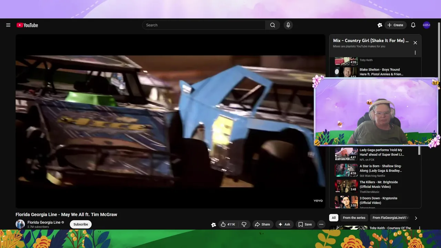Open Mix title Country Girl (Shake It For Me)
441x248 pixels.
point(371,41)
